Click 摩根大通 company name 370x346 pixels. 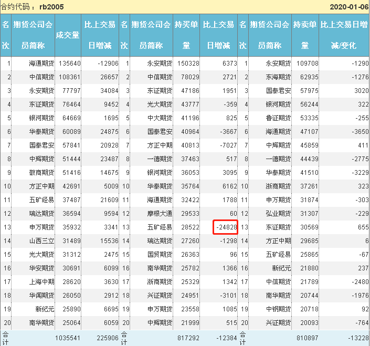160,214
